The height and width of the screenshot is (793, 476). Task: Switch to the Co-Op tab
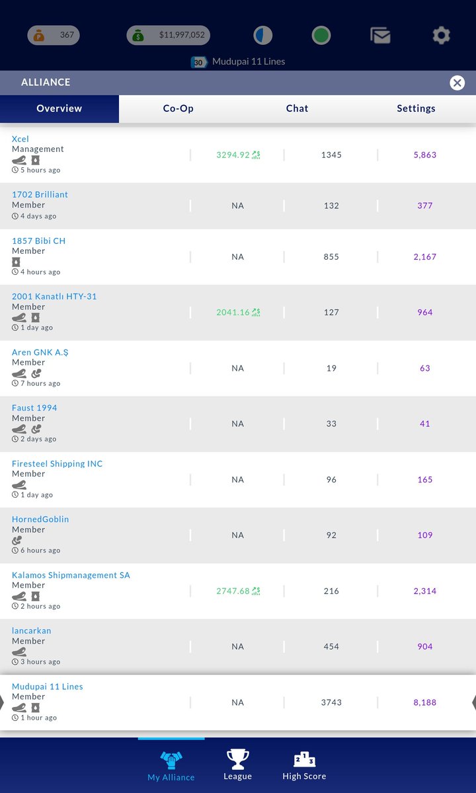(178, 108)
